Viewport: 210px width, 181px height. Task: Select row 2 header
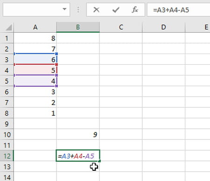pos(7,49)
